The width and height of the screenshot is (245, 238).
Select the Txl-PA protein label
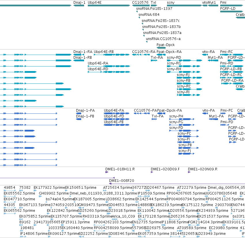click(157, 116)
